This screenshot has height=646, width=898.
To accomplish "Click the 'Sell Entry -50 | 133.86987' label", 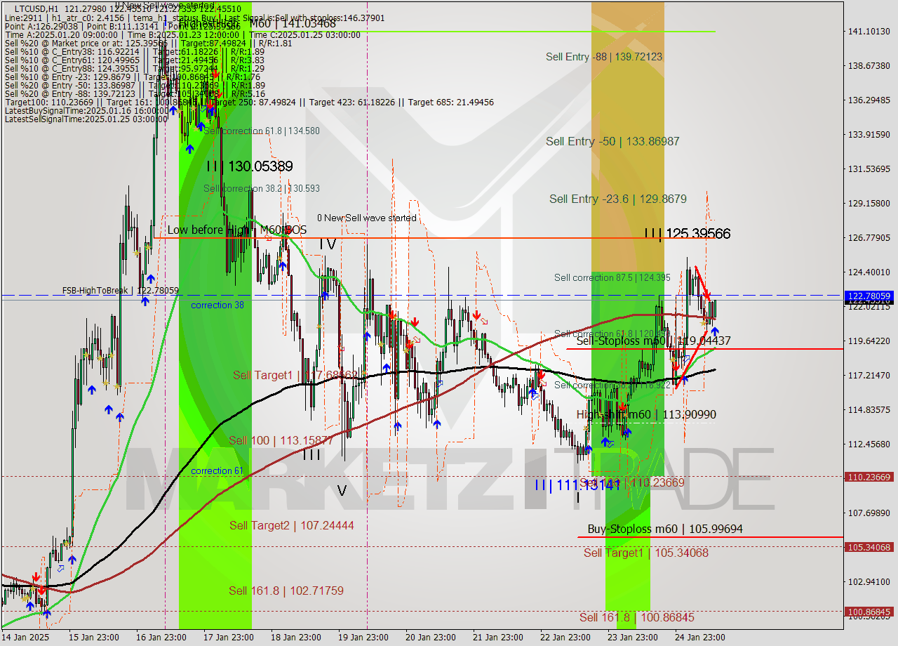I will (612, 141).
